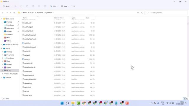Open the See more ellipsis menu

74,6
